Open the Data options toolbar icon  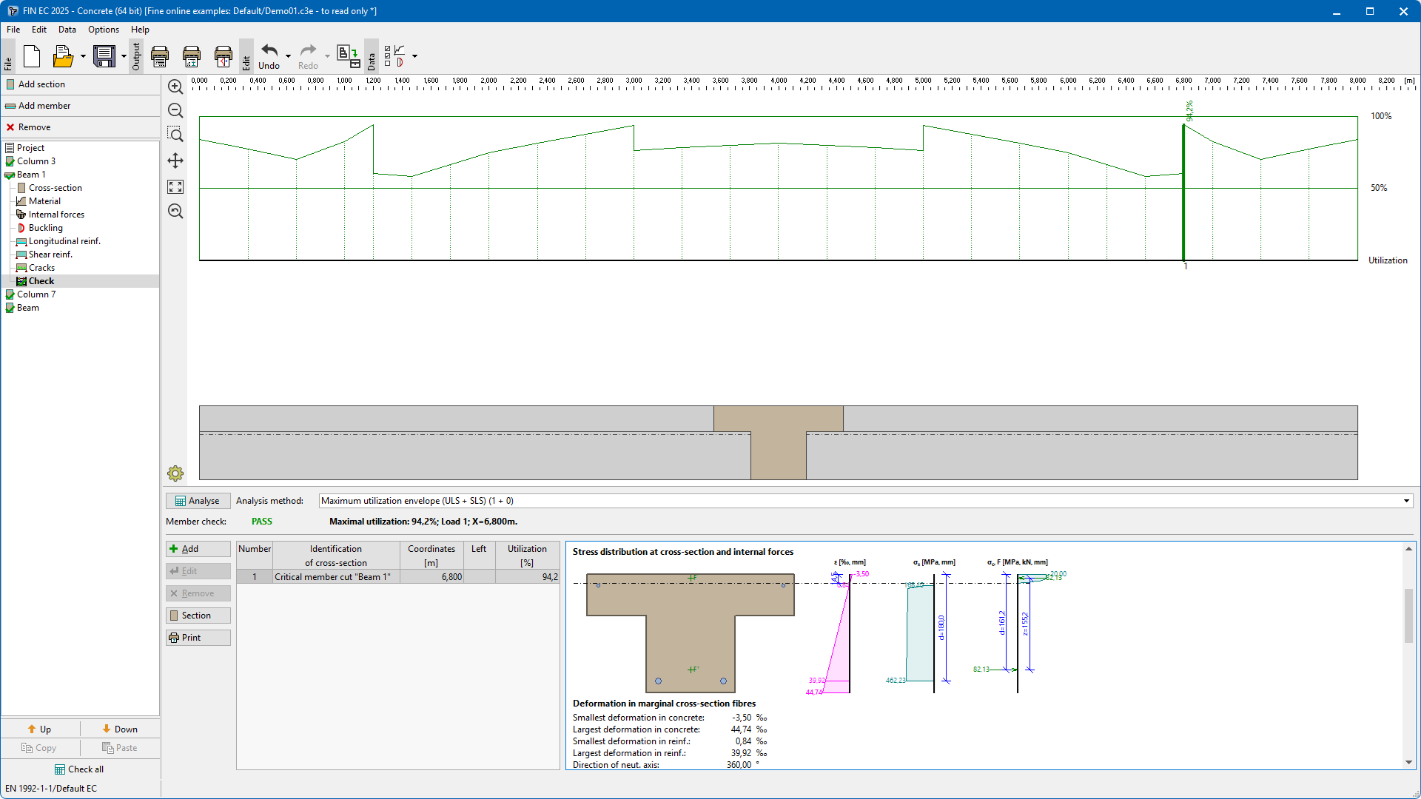click(x=395, y=56)
